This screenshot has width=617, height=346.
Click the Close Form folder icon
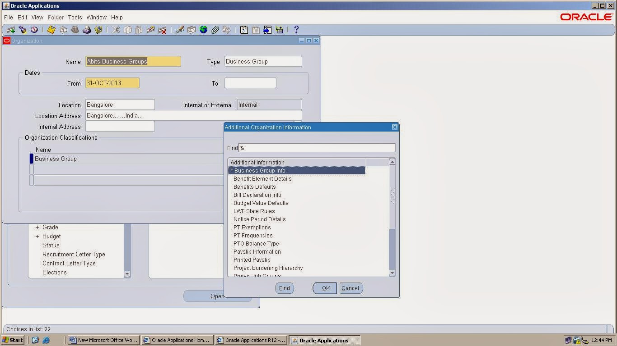pyautogui.click(x=98, y=30)
